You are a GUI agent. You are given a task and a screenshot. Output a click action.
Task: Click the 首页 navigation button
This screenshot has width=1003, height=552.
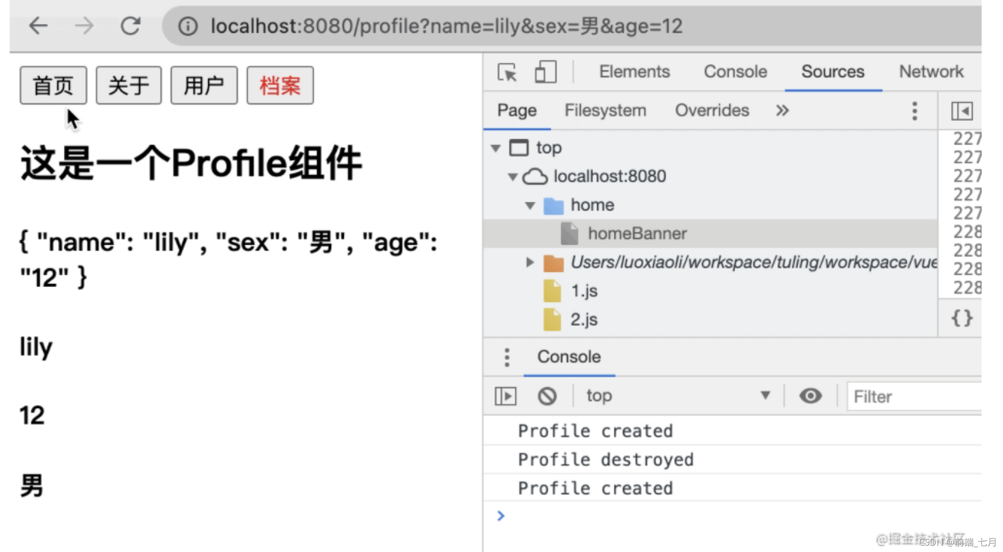click(53, 86)
